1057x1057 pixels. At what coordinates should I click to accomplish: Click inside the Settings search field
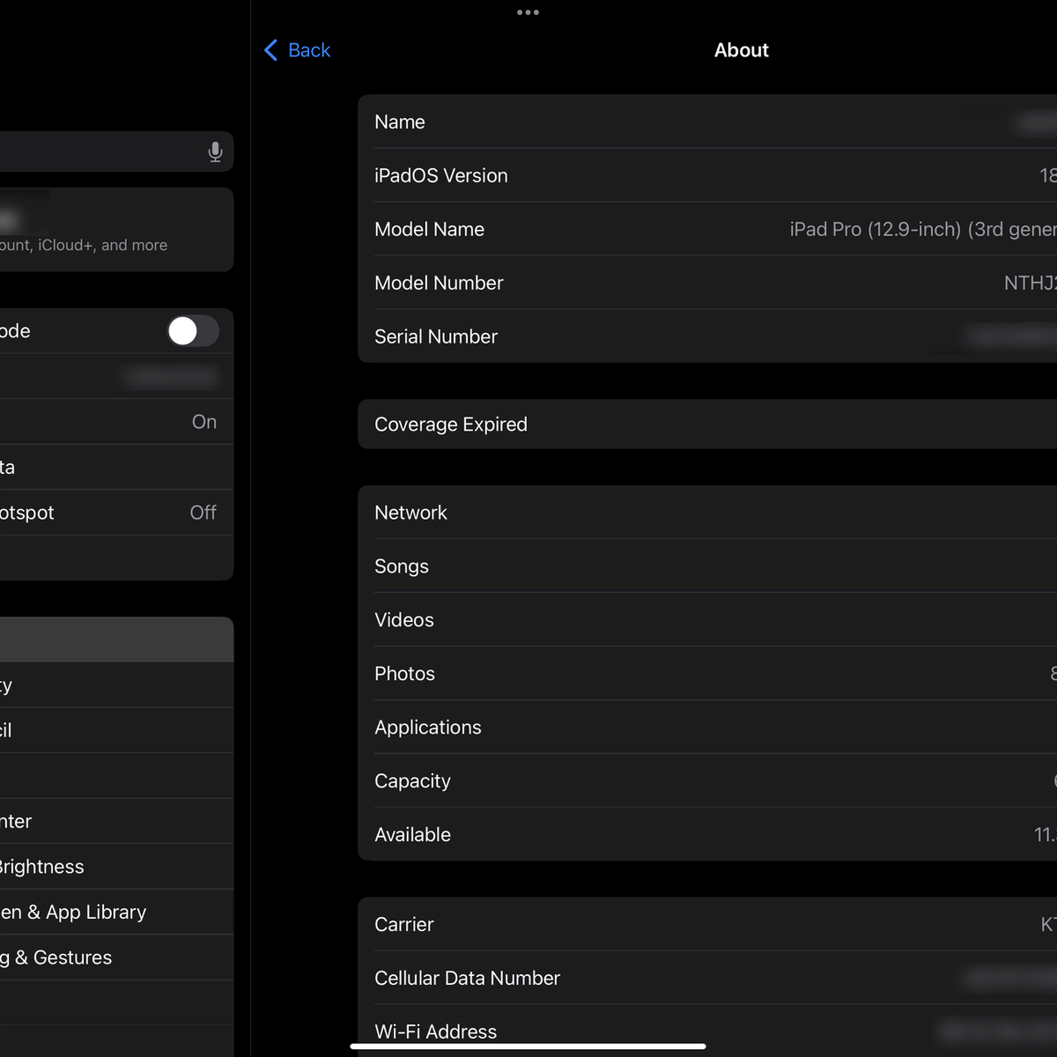[116, 152]
